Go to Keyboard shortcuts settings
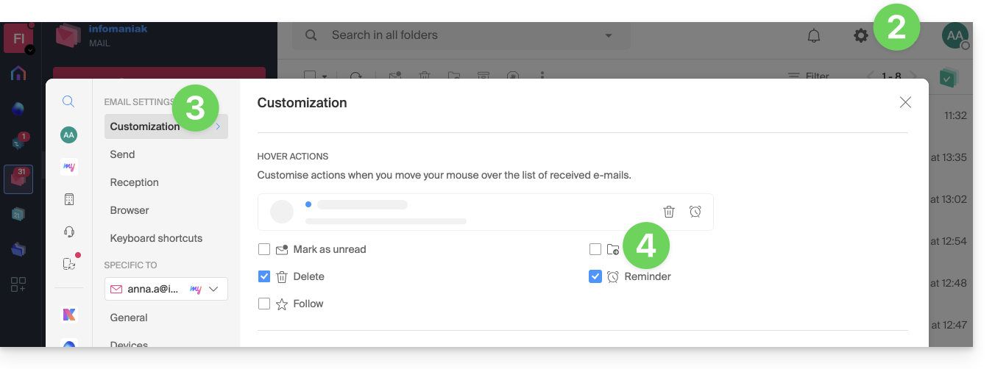Viewport: 995px width, 369px height. 156,238
